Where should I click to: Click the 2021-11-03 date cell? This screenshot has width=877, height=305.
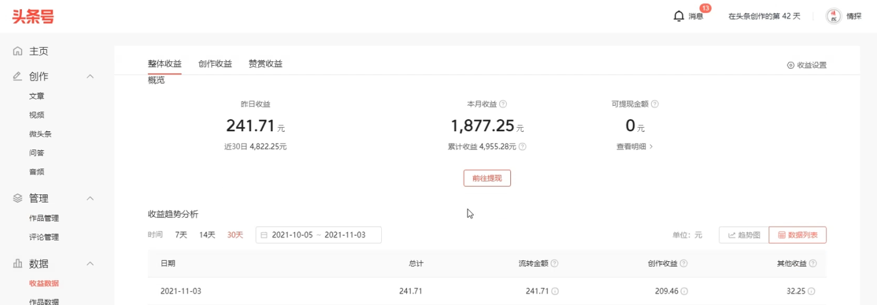coord(181,292)
